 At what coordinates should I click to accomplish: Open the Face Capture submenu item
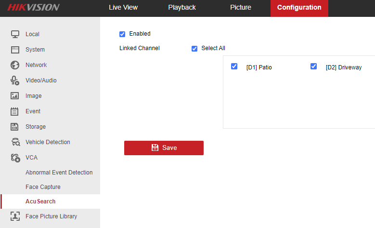pyautogui.click(x=43, y=187)
